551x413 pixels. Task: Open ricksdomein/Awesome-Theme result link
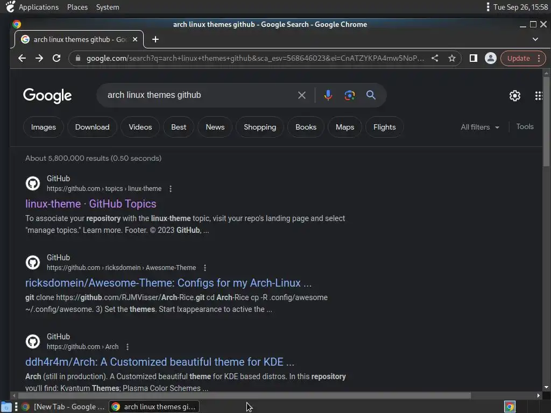(168, 283)
